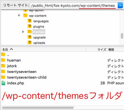
Task: Click the horizontal scrollbar of file list
Action: [38, 108]
